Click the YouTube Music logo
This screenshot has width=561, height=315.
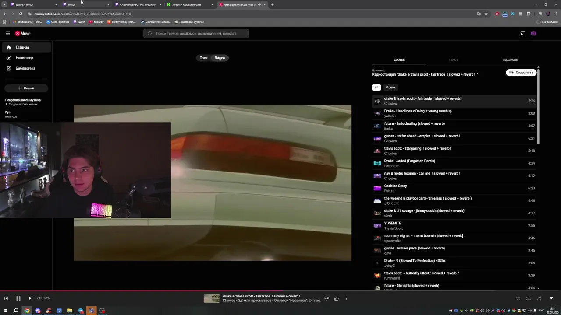coord(23,33)
